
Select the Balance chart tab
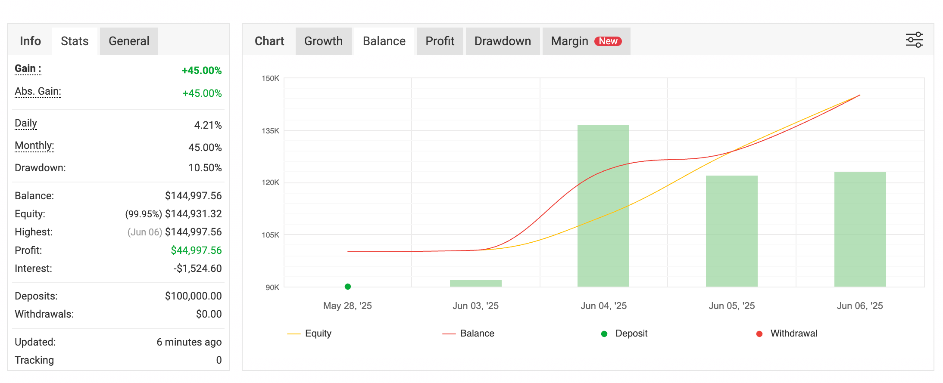tap(384, 41)
